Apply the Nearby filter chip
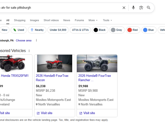The image size is (165, 123). (x=37, y=30)
